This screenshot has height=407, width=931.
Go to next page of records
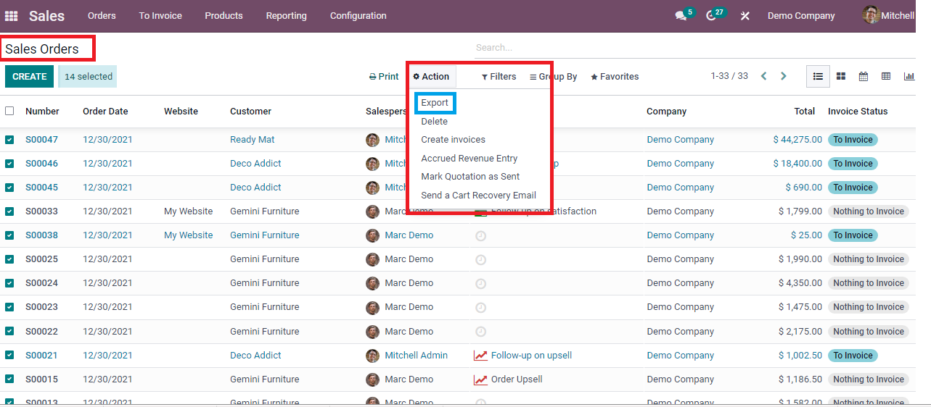click(784, 76)
